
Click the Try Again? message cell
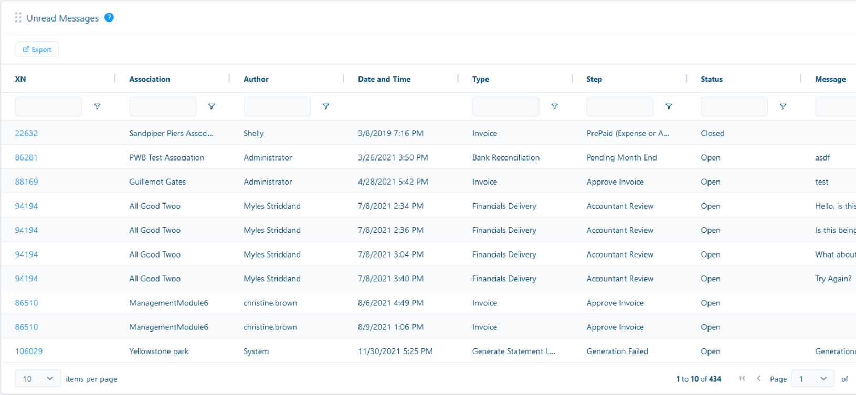point(833,279)
